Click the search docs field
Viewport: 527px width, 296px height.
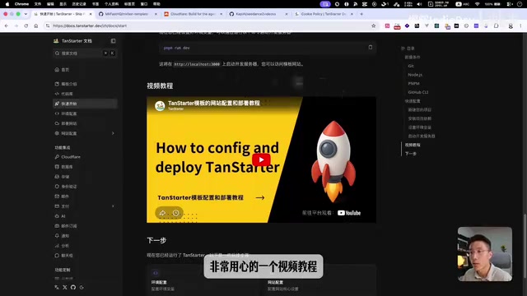pyautogui.click(x=85, y=53)
